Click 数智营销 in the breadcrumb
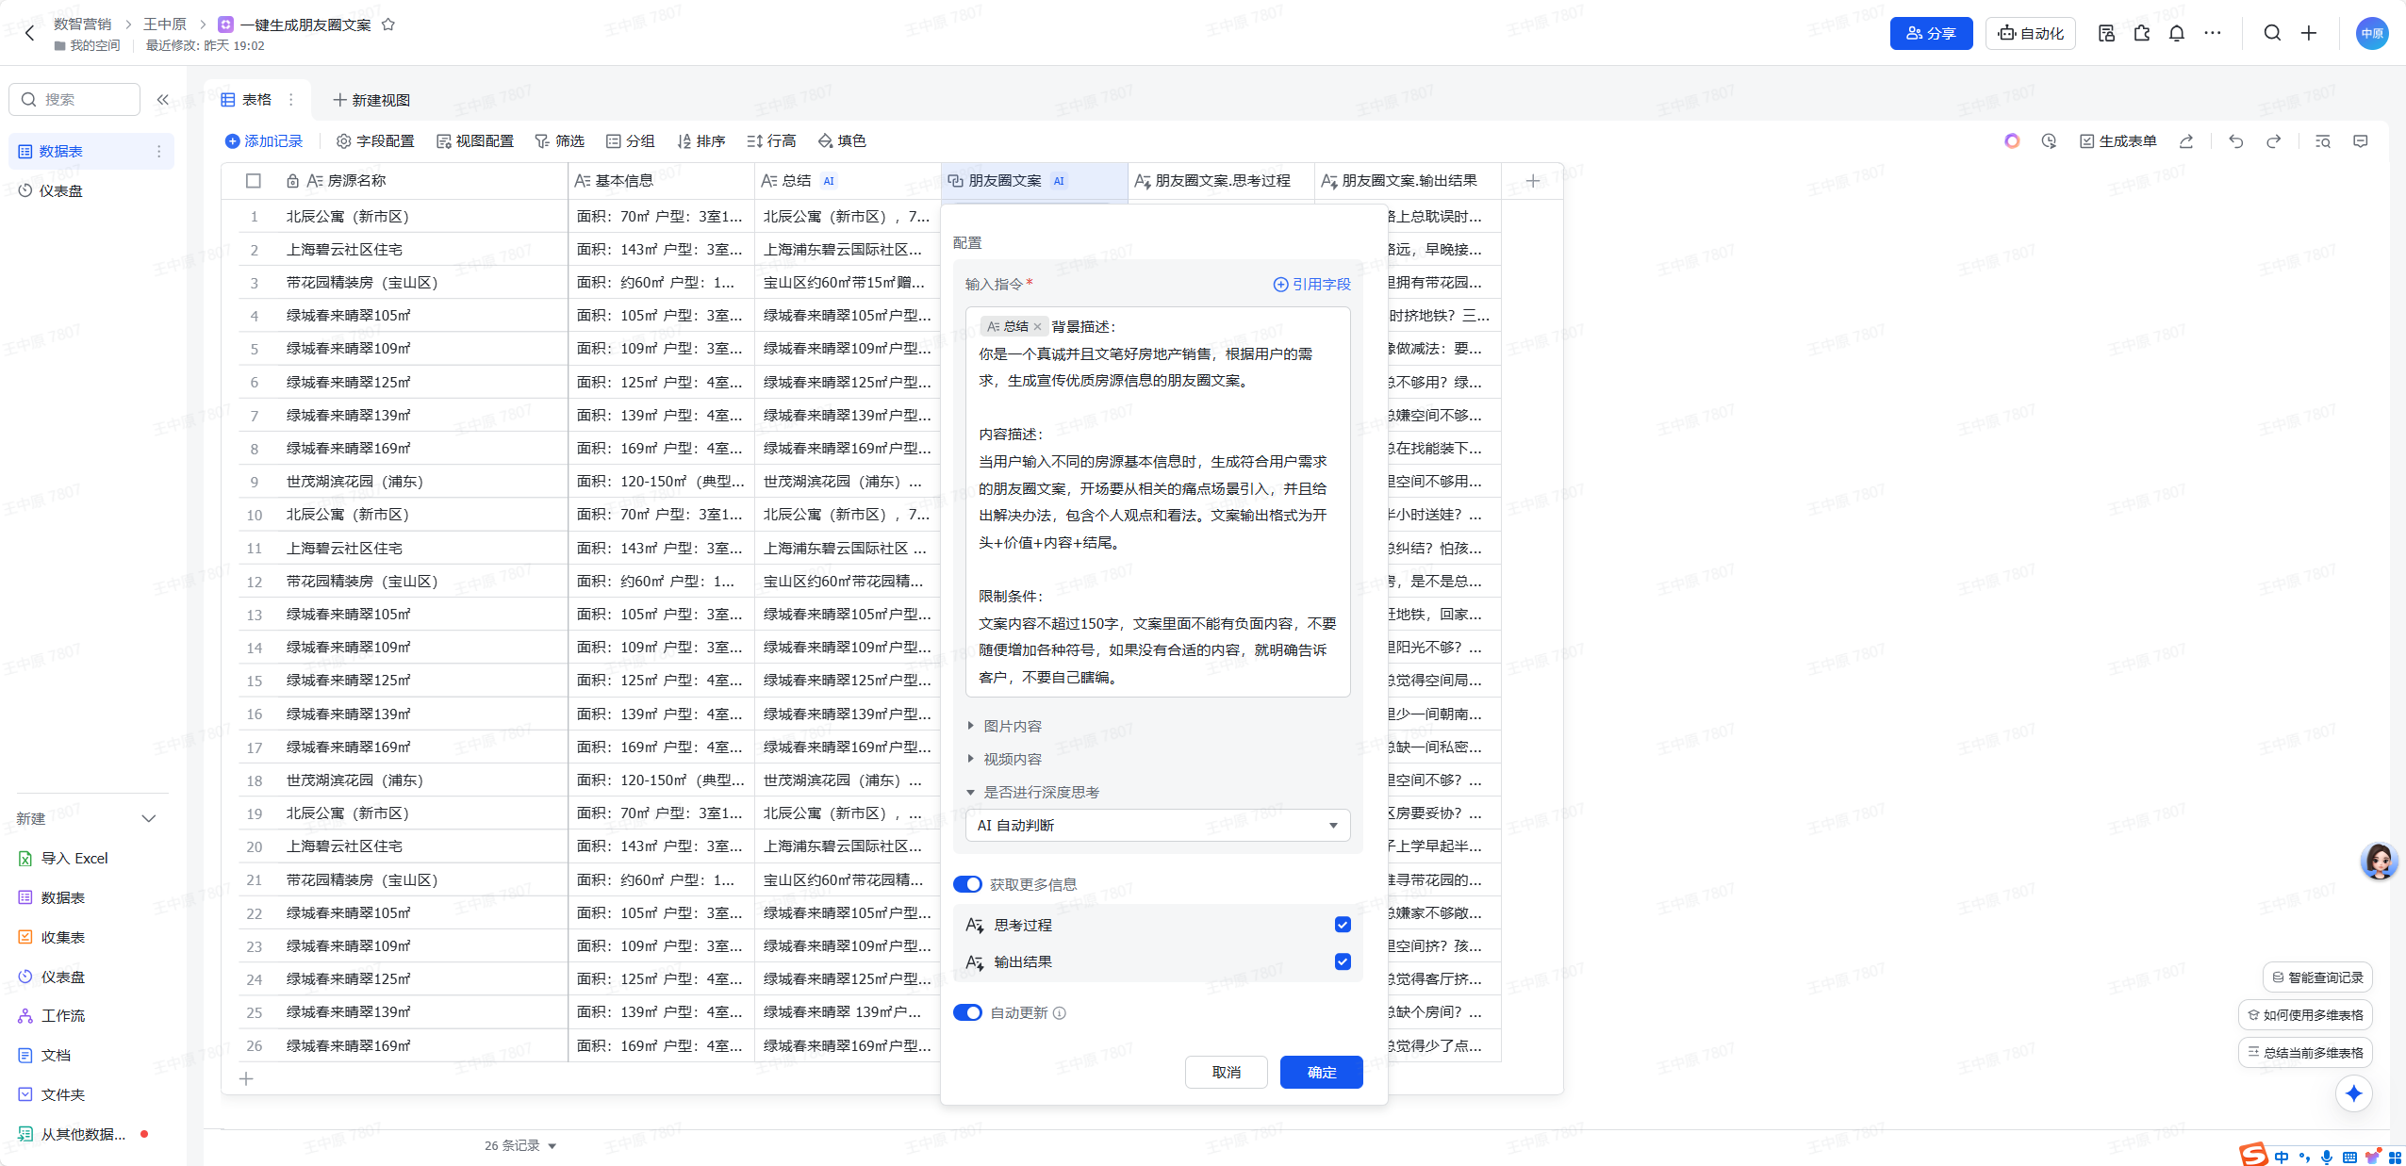This screenshot has height=1166, width=2406. point(83,24)
